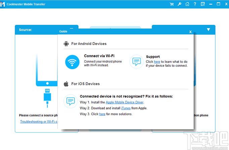The width and height of the screenshot is (229, 150).
Task: Click the Support chat bubble icon
Action: (137, 61)
